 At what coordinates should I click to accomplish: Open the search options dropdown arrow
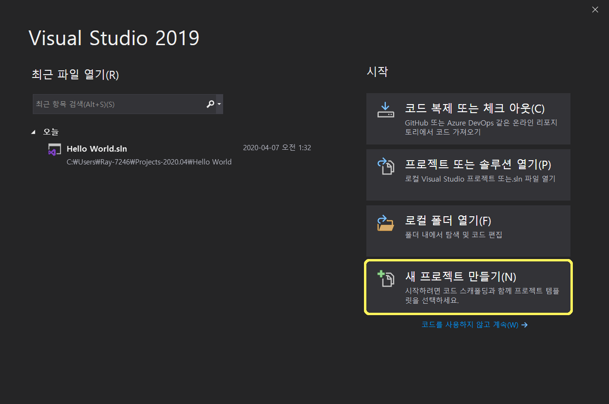point(219,104)
